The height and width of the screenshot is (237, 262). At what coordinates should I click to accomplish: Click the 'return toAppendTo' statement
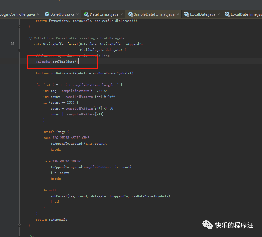52,220
